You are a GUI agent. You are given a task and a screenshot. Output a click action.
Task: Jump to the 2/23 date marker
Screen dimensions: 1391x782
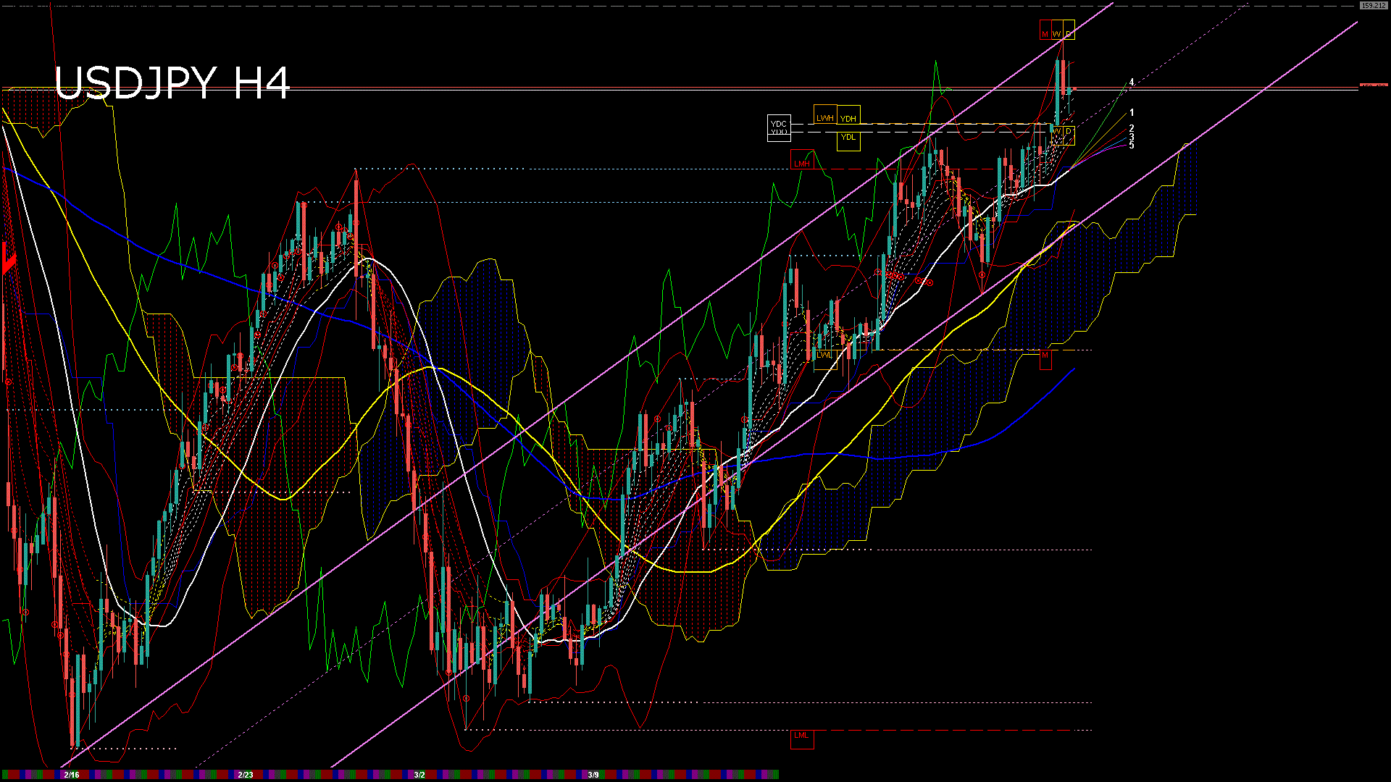coord(246,775)
